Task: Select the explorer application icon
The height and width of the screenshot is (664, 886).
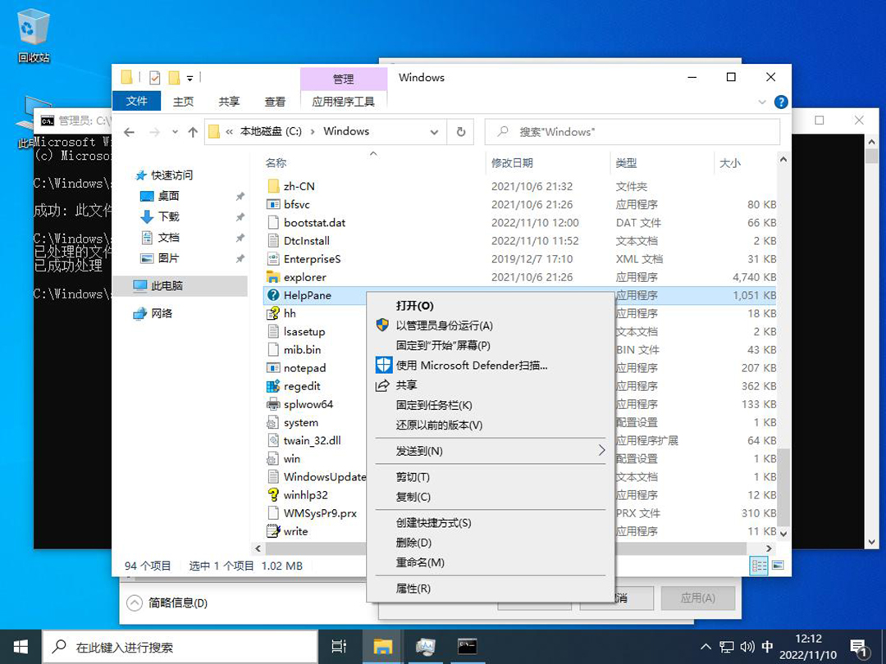Action: 273,277
